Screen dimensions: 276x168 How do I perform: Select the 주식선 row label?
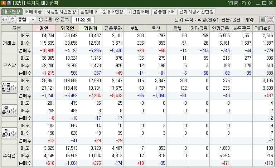point(9,155)
